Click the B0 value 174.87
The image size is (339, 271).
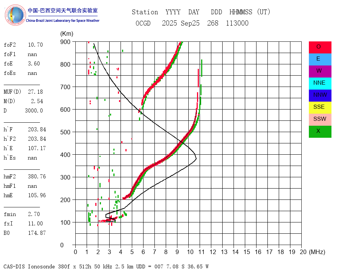[37, 233]
